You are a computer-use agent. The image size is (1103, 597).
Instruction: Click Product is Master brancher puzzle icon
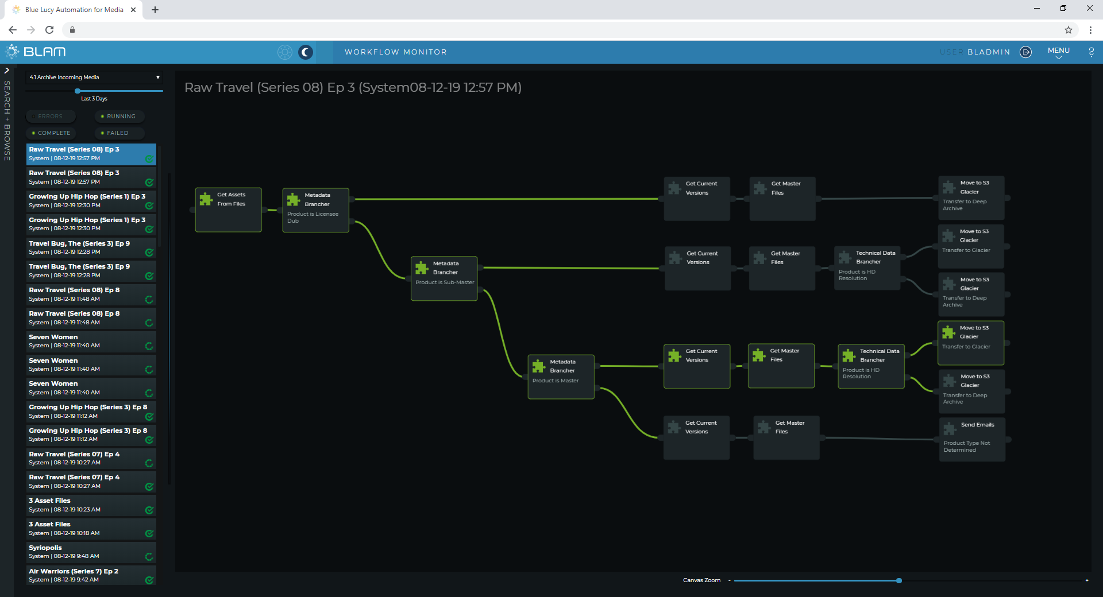click(x=539, y=366)
